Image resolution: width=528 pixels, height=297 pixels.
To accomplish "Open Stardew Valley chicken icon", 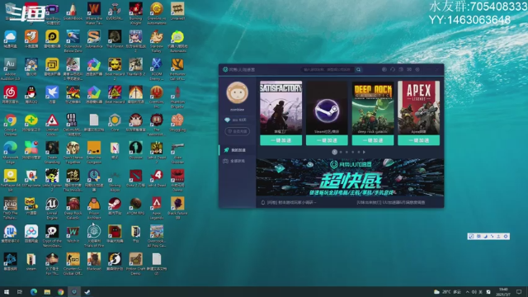I will (156, 41).
